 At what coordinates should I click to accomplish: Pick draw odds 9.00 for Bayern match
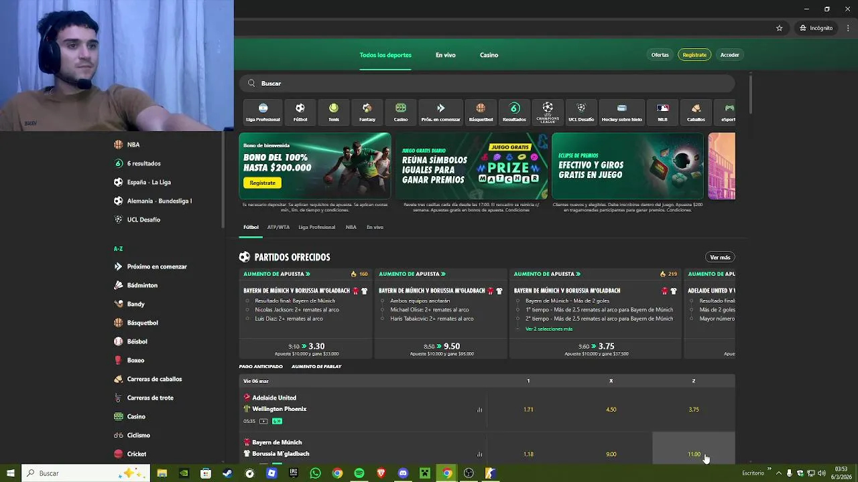611,455
